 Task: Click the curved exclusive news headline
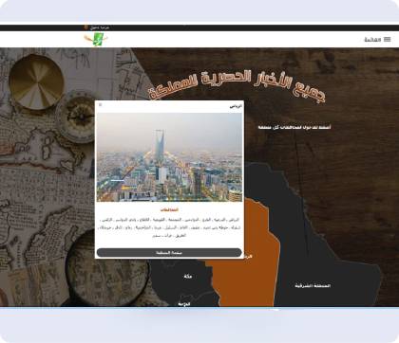[x=237, y=85]
